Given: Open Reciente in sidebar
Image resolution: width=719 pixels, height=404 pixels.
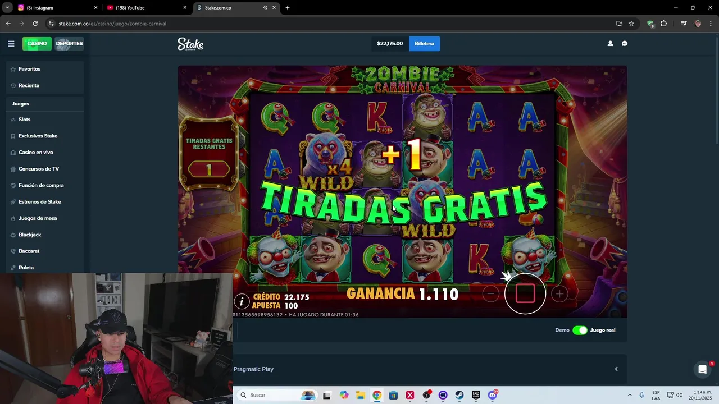Looking at the screenshot, I should pyautogui.click(x=45, y=85).
